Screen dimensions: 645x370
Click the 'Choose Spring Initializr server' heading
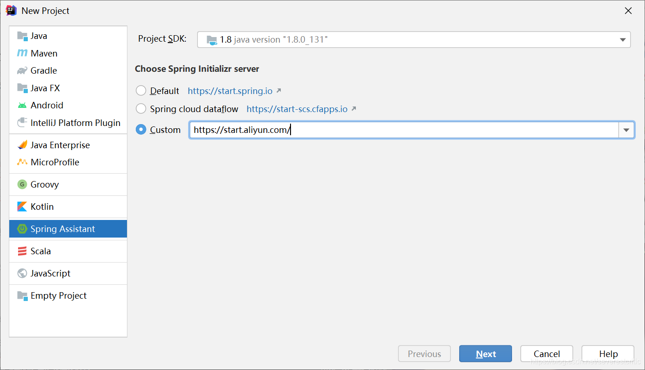point(197,69)
